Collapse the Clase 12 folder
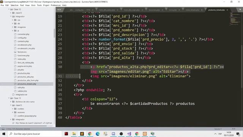The image size is (243, 137). (9, 9)
